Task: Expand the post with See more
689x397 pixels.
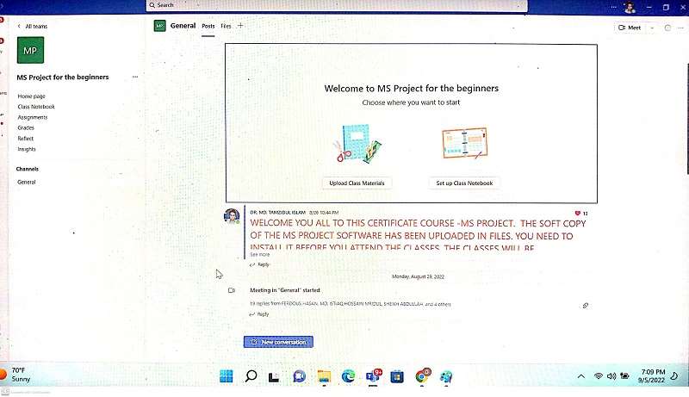Action: click(x=260, y=255)
